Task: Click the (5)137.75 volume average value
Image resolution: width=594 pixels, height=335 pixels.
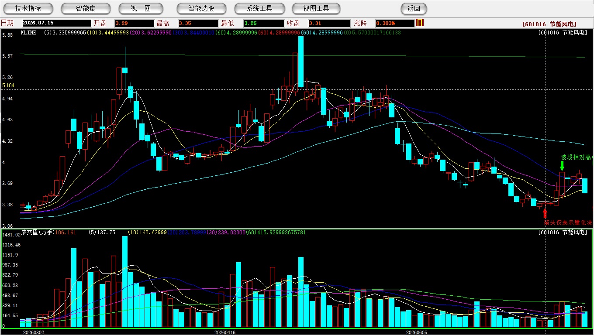Action: click(102, 232)
